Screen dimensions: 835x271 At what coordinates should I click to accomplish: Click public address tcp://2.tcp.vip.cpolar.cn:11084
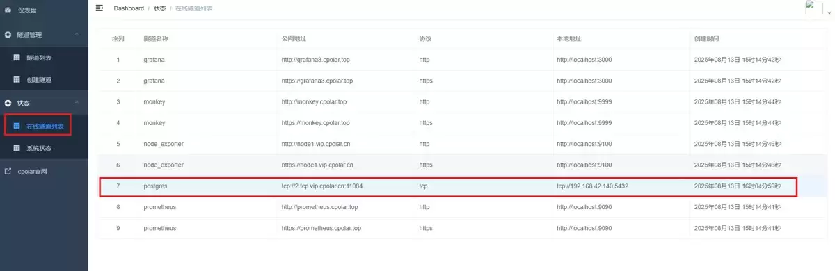click(322, 186)
